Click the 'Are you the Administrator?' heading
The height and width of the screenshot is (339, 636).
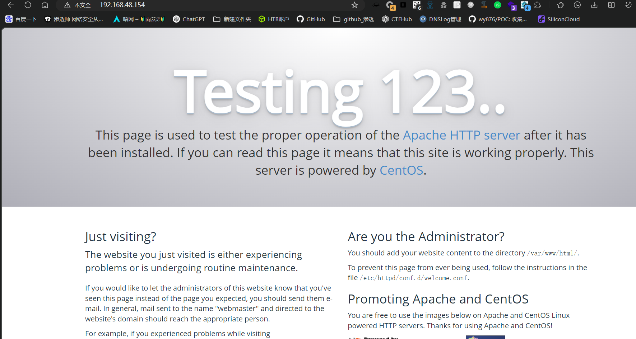[x=426, y=237]
